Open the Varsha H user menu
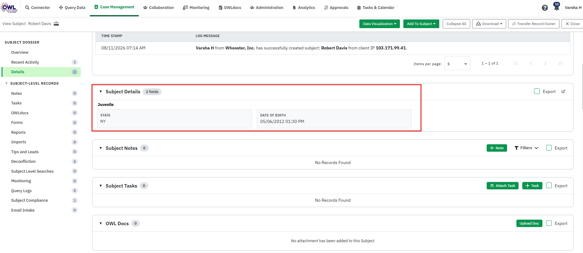This screenshot has height=253, width=583. click(573, 8)
